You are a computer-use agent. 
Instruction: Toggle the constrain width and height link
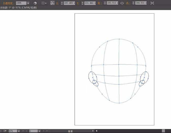[x=122, y=3]
